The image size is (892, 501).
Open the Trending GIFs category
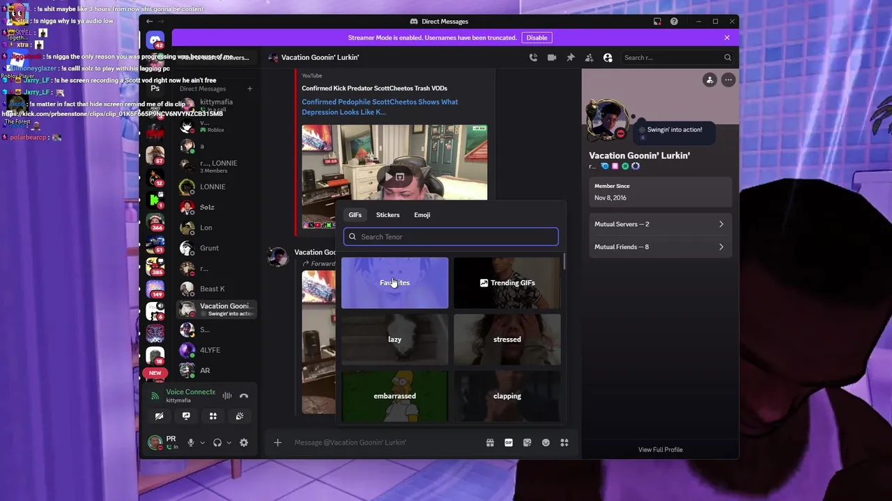(x=507, y=283)
